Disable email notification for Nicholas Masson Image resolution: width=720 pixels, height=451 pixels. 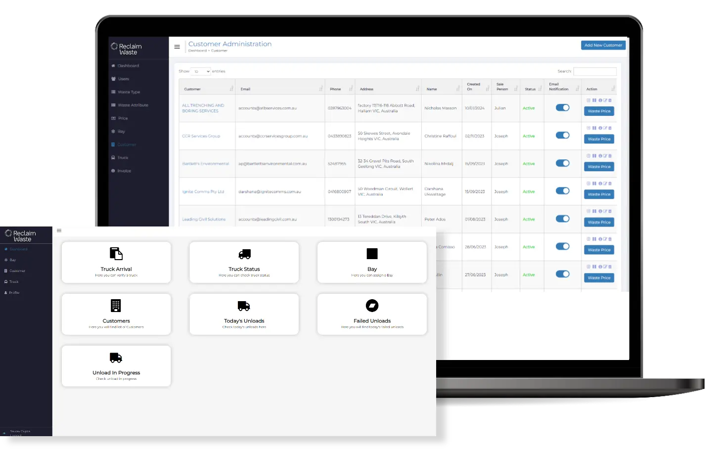coord(562,108)
